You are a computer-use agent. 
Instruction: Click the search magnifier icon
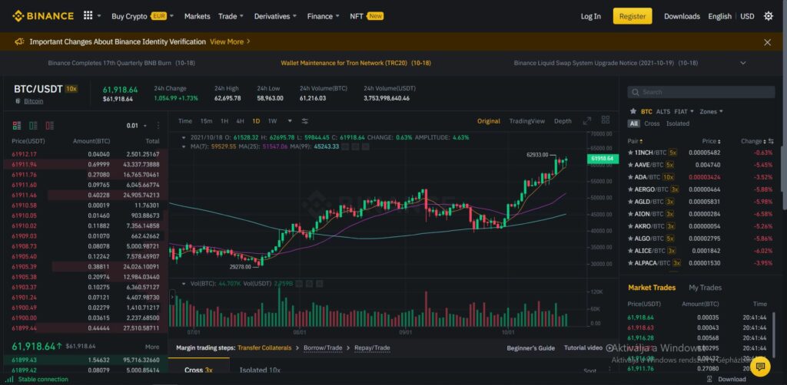(x=636, y=92)
